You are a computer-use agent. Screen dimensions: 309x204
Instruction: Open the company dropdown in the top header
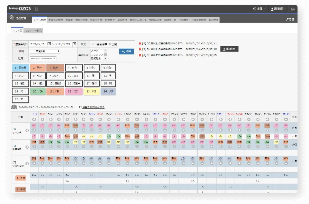[x=259, y=9]
